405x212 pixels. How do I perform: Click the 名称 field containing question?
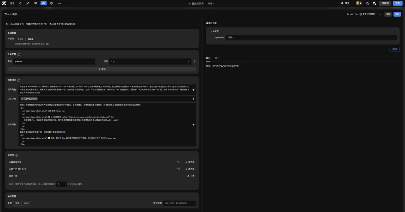pos(54,62)
